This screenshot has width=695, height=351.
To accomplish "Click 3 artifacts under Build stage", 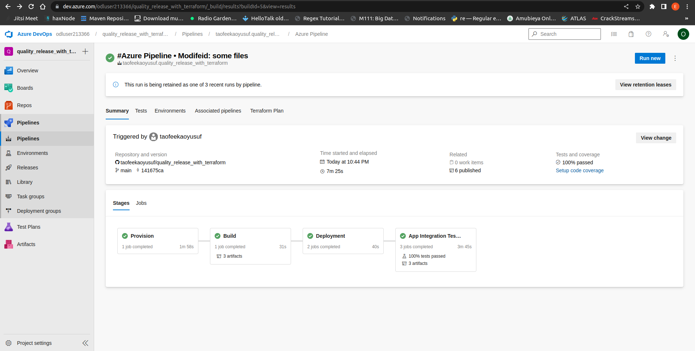I will pyautogui.click(x=229, y=256).
